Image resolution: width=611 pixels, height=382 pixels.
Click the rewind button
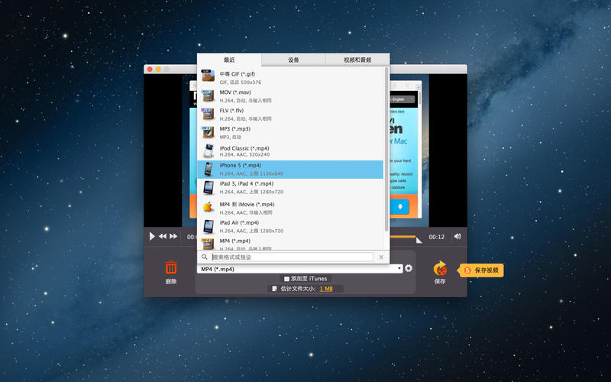[x=163, y=236]
